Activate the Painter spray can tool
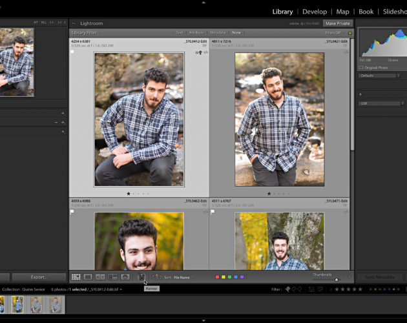The image size is (407, 323). 141,277
